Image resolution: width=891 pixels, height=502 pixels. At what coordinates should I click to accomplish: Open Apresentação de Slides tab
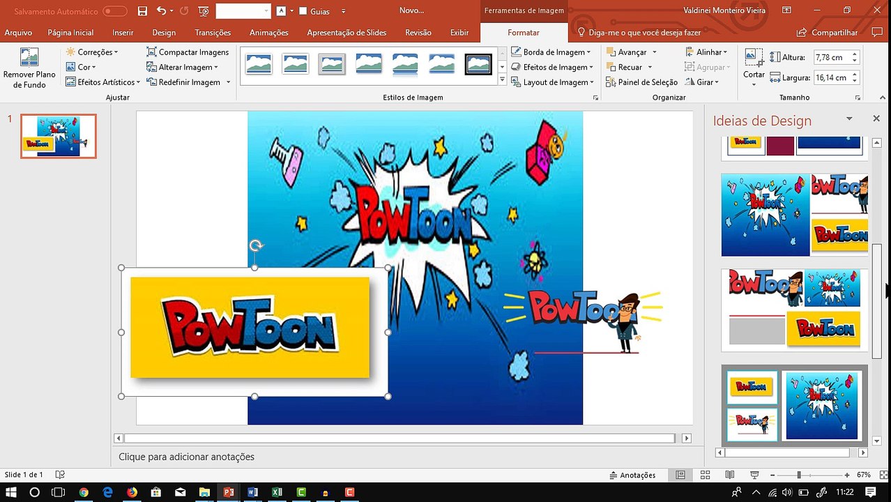pyautogui.click(x=346, y=33)
